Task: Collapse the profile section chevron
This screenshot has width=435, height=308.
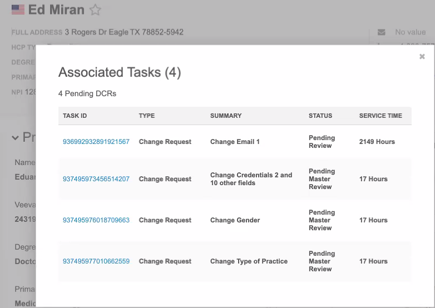Action: 15,137
